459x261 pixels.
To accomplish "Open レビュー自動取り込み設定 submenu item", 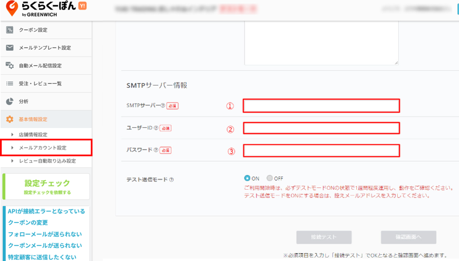I will 47,161.
